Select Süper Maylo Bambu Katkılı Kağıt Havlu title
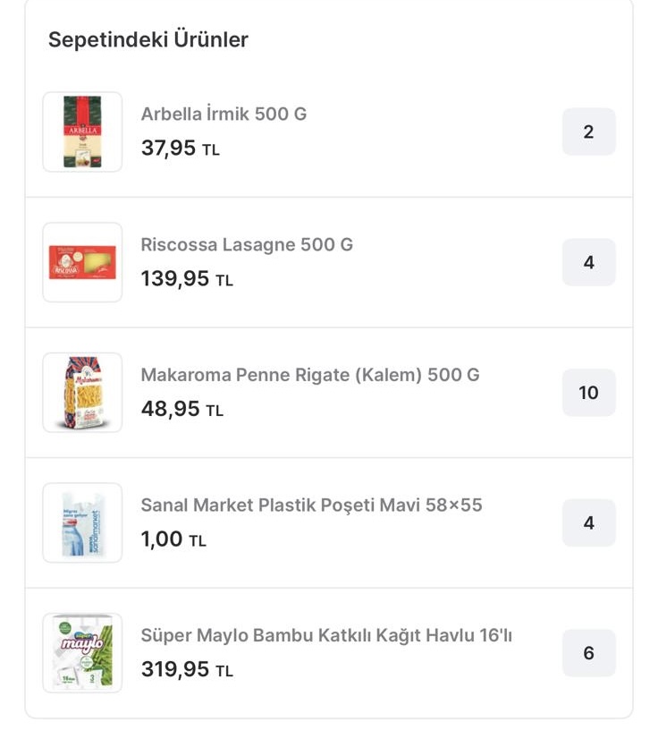This screenshot has height=730, width=658. (x=326, y=636)
